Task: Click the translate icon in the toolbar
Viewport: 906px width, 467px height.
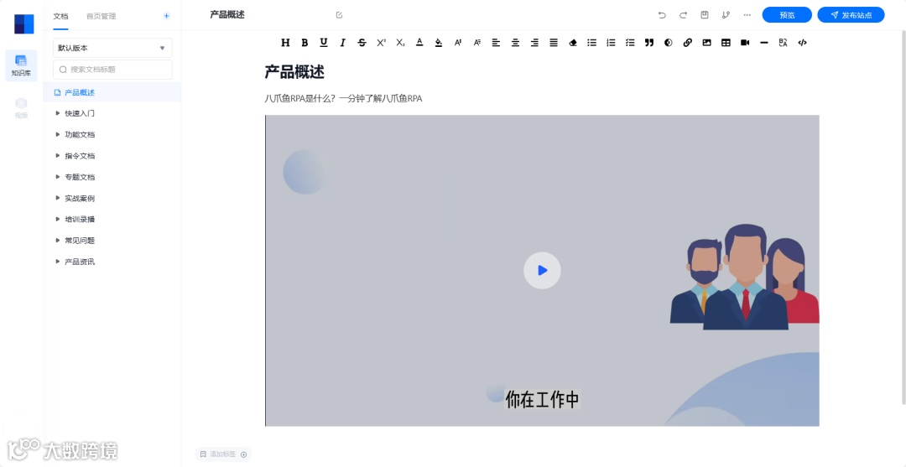Action: coord(783,42)
